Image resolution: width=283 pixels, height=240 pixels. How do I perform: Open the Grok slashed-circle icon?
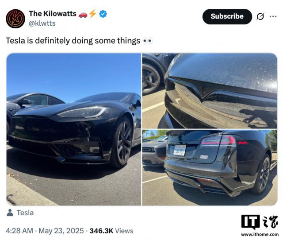click(x=260, y=16)
